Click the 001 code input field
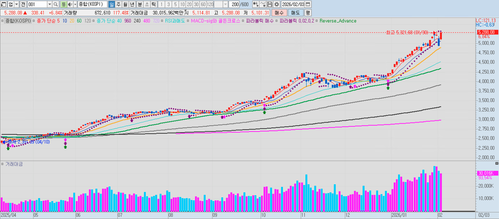 (x=37, y=4)
